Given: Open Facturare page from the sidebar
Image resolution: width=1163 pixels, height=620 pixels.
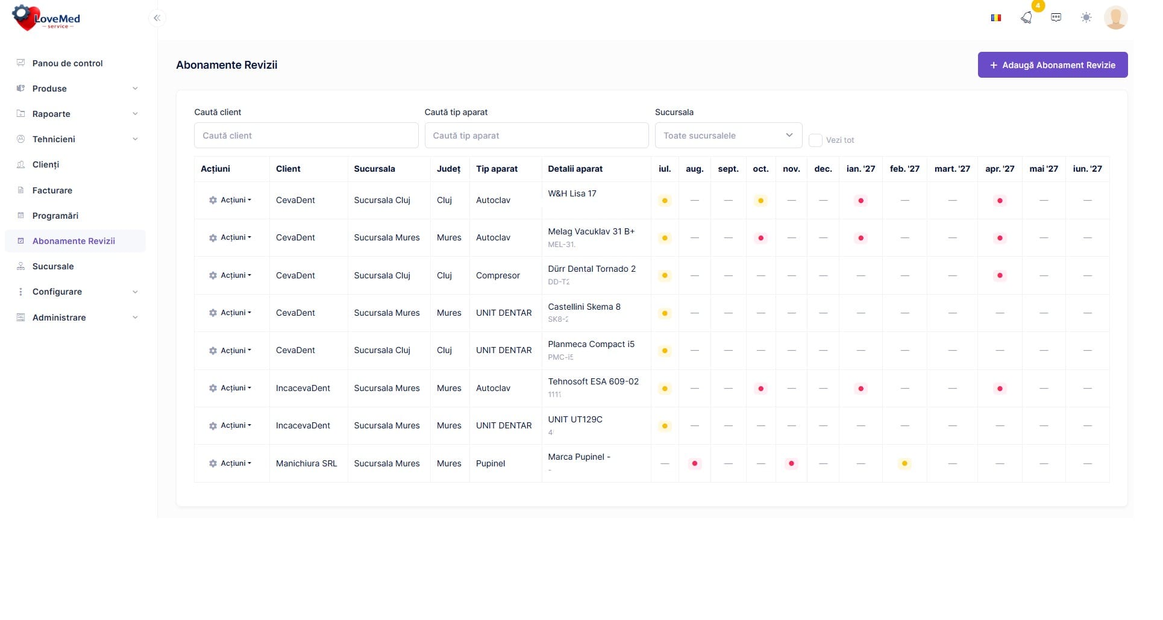Looking at the screenshot, I should (x=52, y=190).
